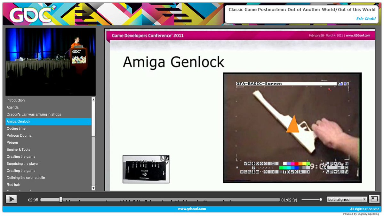Click the 05:08 elapsed time readout
Viewport: 384px width, 216px height.
click(33, 200)
